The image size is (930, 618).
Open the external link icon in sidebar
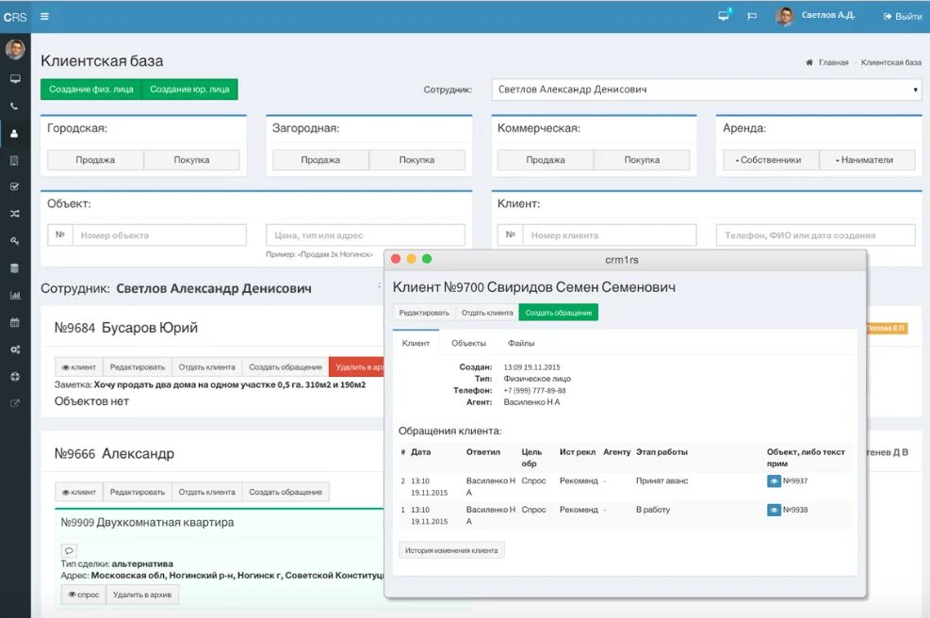coord(15,403)
